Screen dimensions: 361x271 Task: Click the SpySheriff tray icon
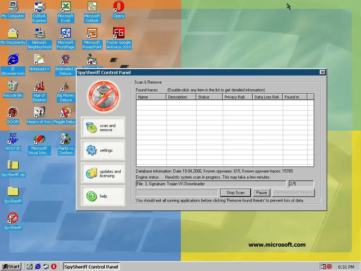click(329, 267)
